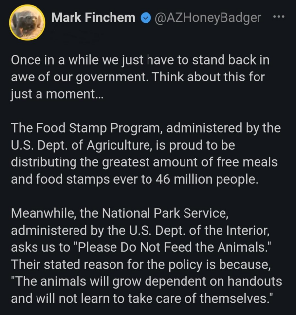Click the Mark Finchem display name
296x315 pixels.
point(93,18)
